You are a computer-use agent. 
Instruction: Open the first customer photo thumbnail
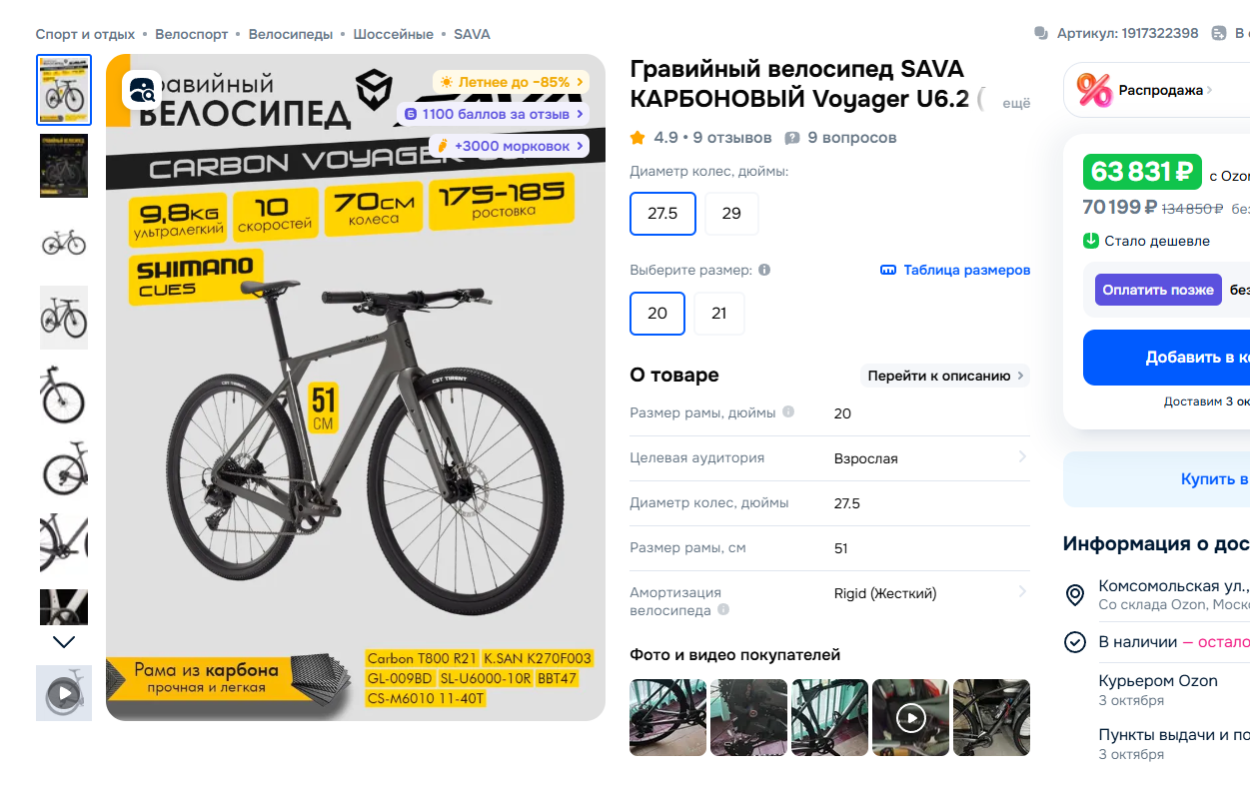(x=668, y=717)
